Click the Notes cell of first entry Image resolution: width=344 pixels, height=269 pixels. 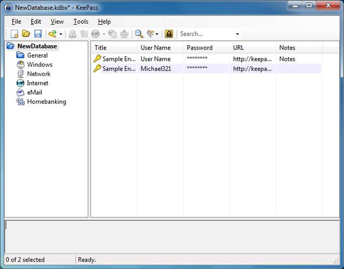[x=287, y=59]
